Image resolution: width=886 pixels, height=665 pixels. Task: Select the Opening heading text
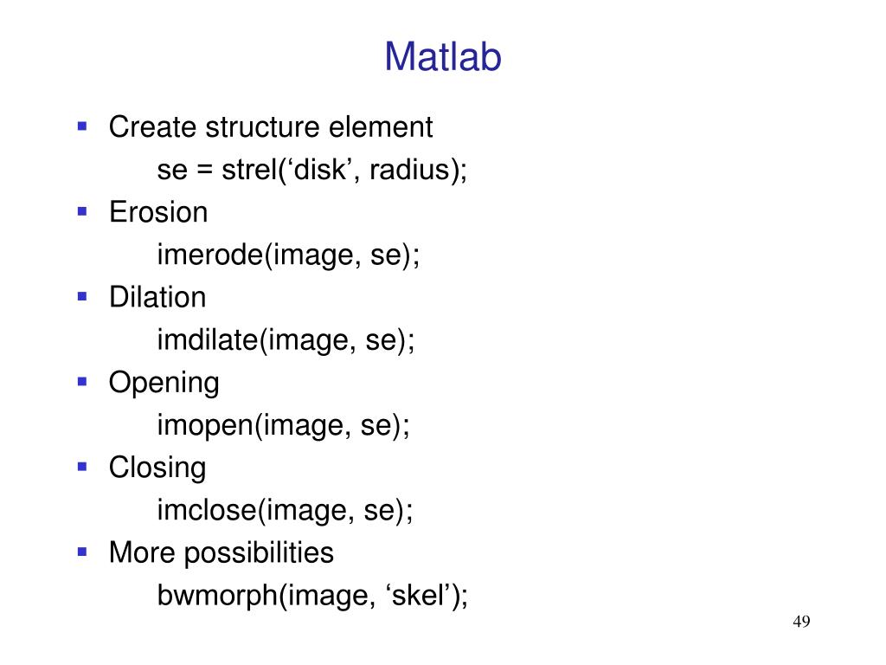[164, 384]
